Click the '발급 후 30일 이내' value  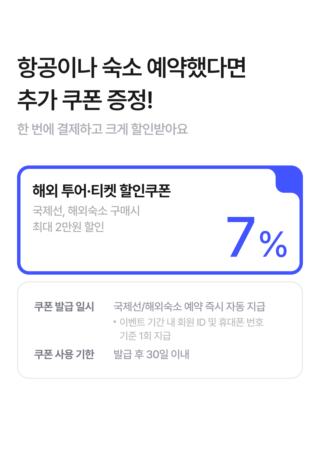click(x=151, y=355)
